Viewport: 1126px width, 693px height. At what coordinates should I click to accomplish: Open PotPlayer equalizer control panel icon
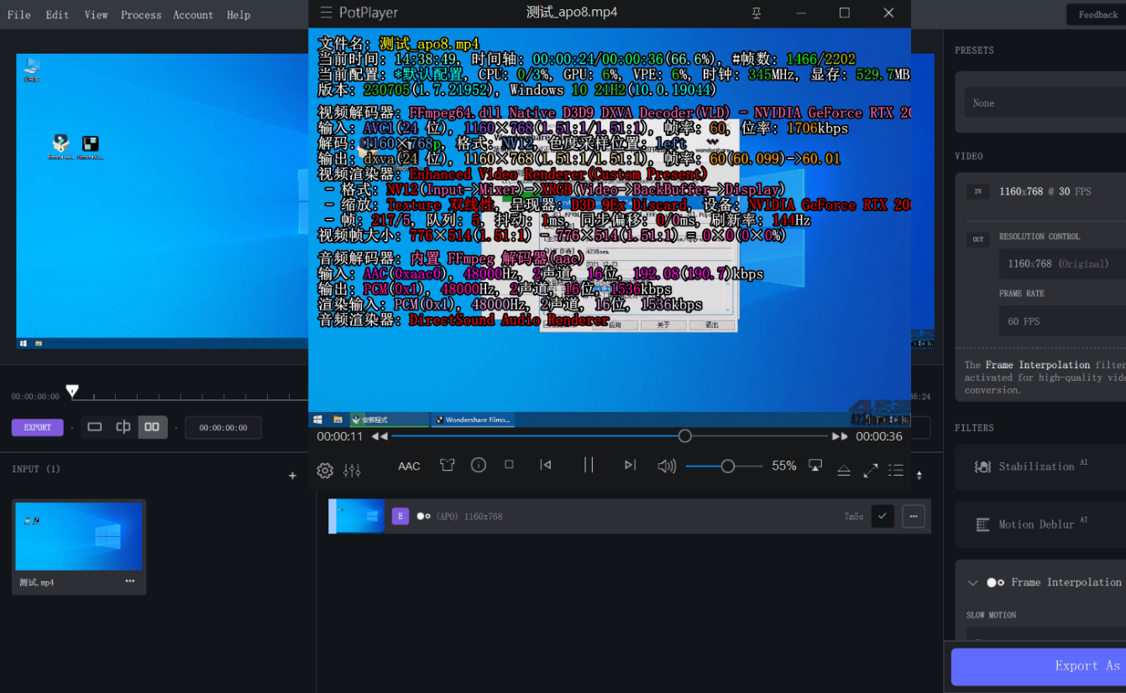point(352,471)
